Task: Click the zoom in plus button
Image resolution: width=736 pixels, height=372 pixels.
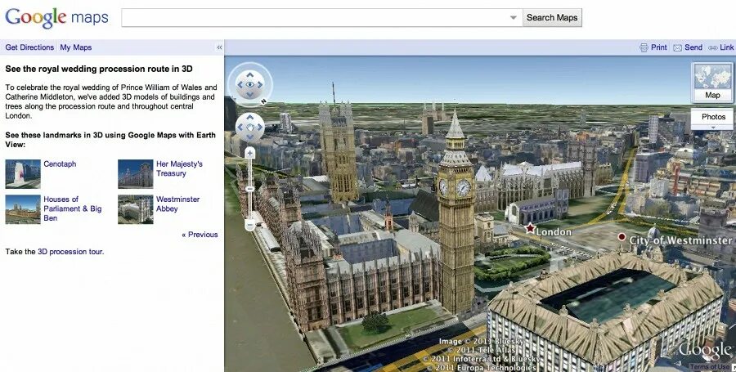Action: (249, 152)
